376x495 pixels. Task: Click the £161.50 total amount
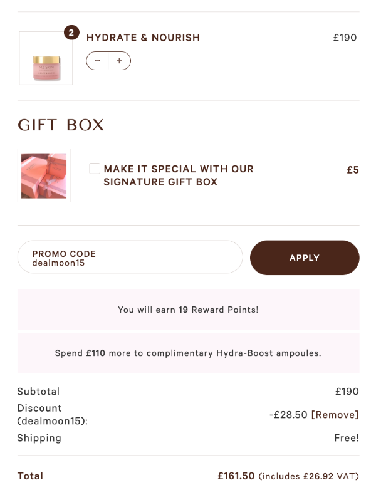[x=236, y=476]
